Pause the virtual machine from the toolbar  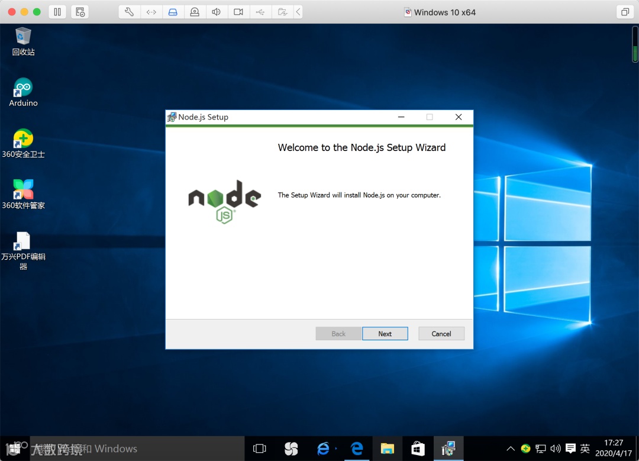(57, 12)
